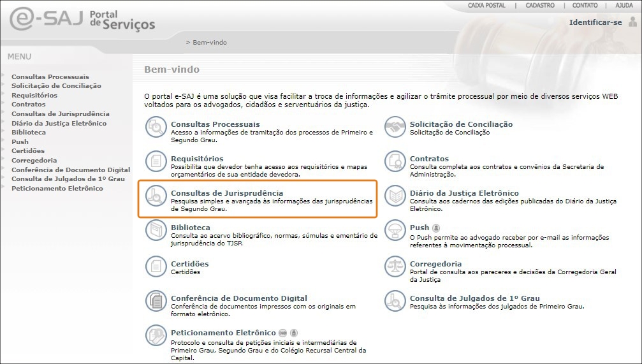Select Consultas Processuais in the side menu
The image size is (642, 364).
point(50,76)
